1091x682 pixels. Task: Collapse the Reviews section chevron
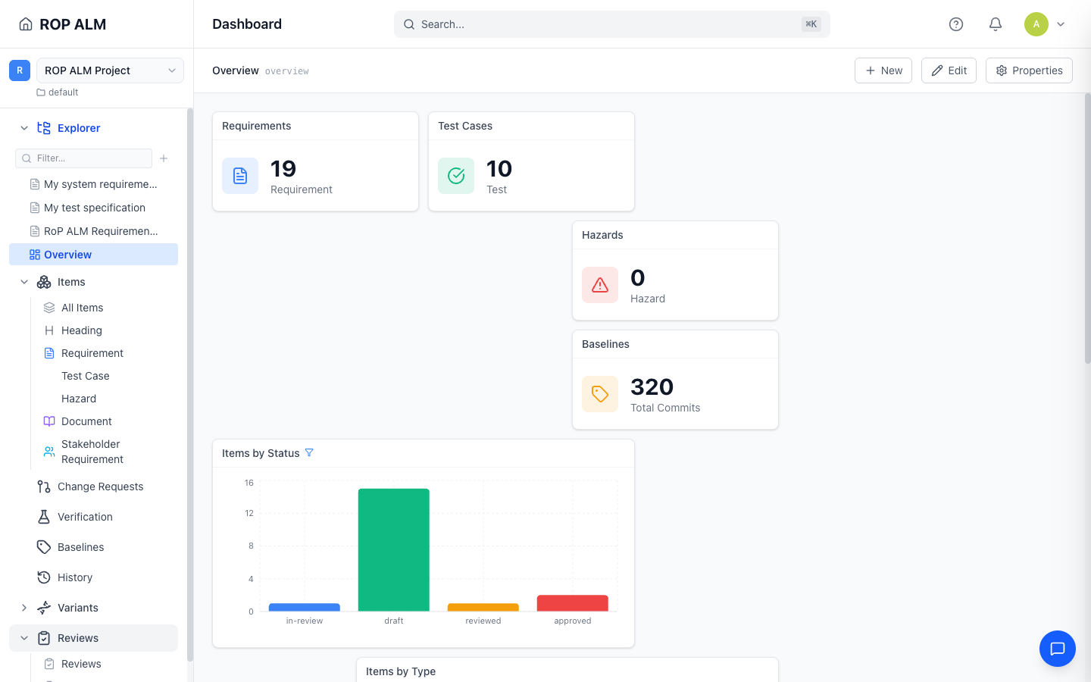(x=24, y=638)
